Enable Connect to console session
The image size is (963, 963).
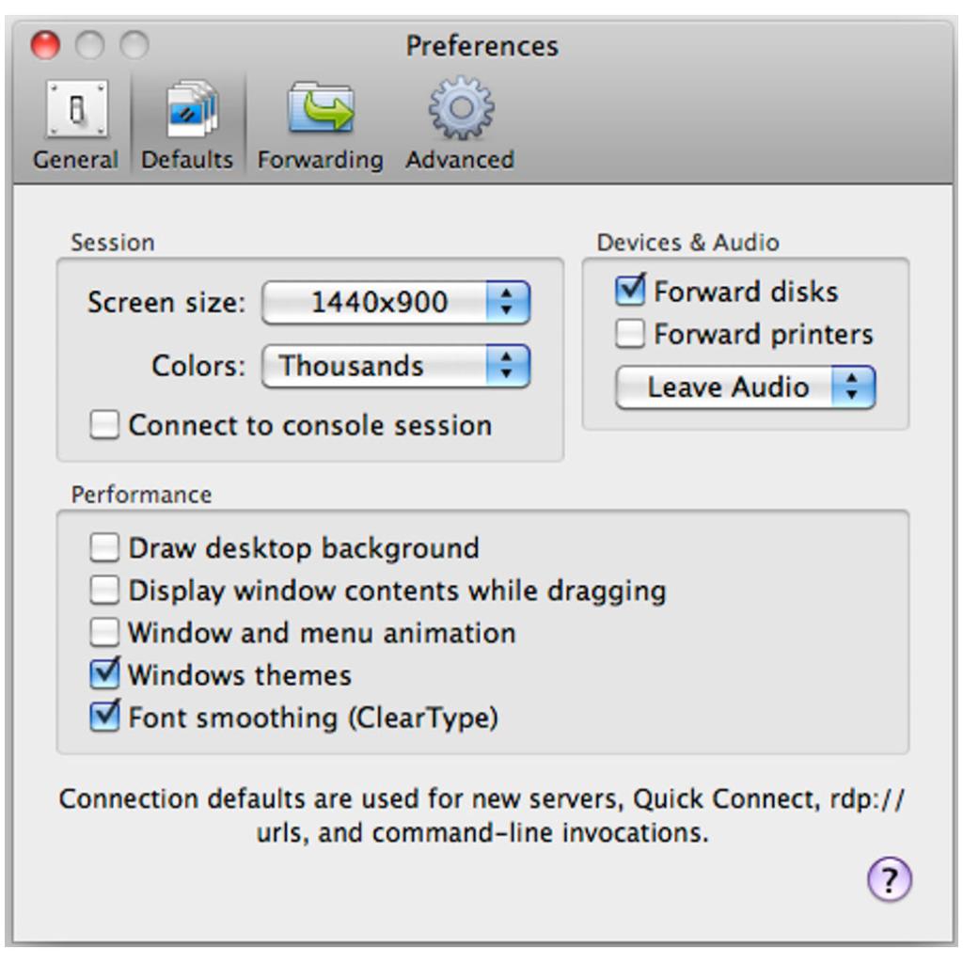(x=104, y=425)
